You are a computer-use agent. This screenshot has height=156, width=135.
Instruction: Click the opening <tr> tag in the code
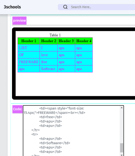point(35,134)
